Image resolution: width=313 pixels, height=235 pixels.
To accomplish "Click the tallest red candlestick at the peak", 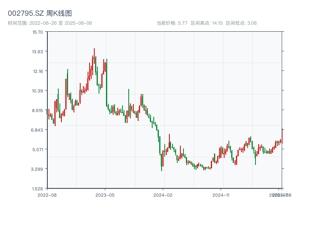I will click(x=94, y=56).
